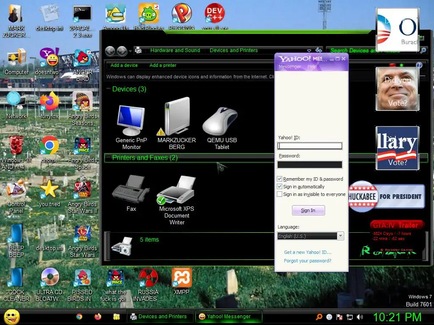
Task: Open the MARK ZUCKER desktop icon
Action: (16, 21)
